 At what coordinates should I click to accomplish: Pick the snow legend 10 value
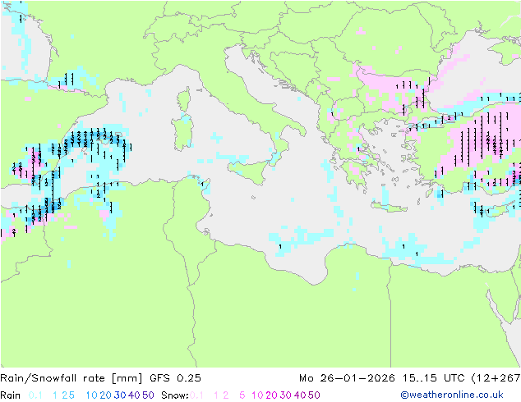[x=257, y=395]
